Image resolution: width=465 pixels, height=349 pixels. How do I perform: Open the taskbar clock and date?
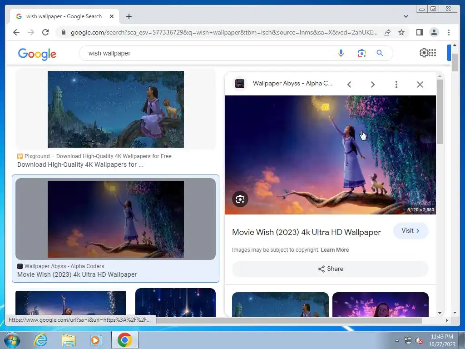(442, 340)
